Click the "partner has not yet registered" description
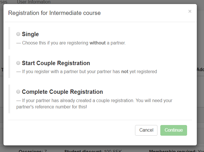Screen dimensions: 204x152 (x=89, y=72)
